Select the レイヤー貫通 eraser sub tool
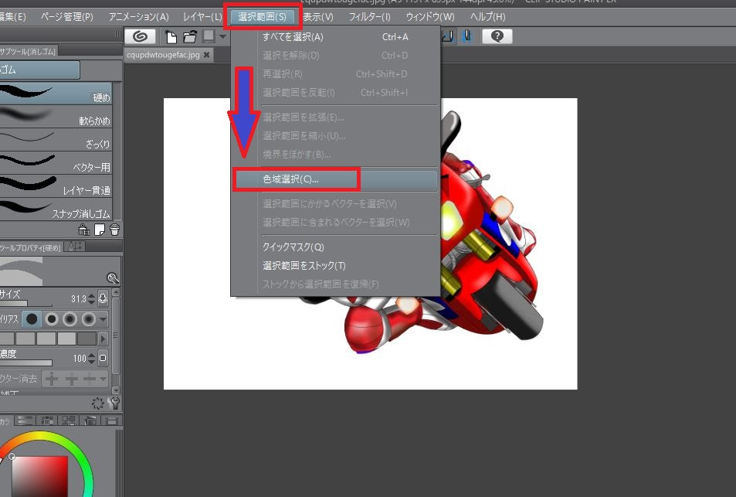The image size is (736, 497). (x=56, y=186)
